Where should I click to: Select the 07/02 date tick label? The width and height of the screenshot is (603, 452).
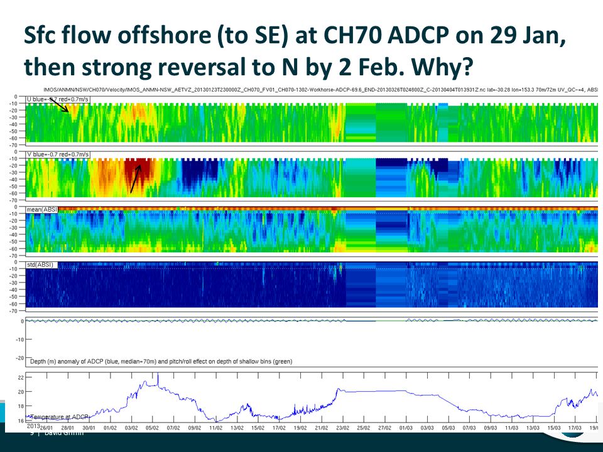[173, 428]
